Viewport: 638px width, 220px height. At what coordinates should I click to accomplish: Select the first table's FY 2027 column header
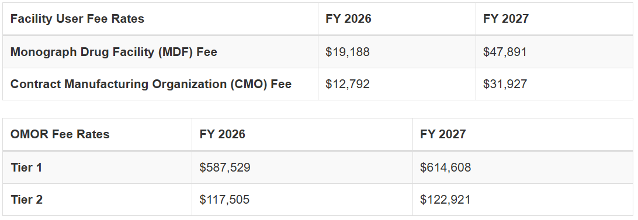click(x=506, y=19)
